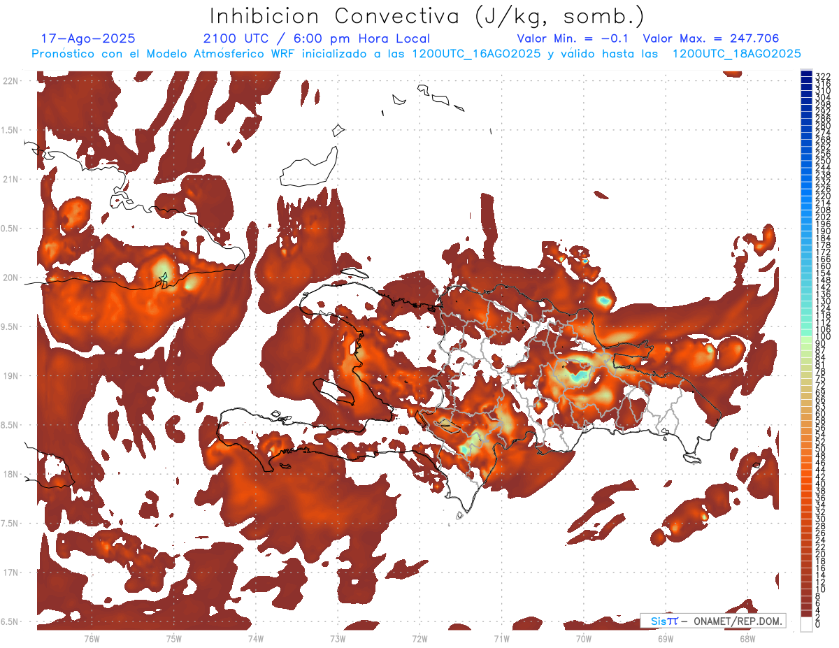Screen dimensions: 839x648
Task: Click longitude label "76W"
Action: tap(92, 638)
